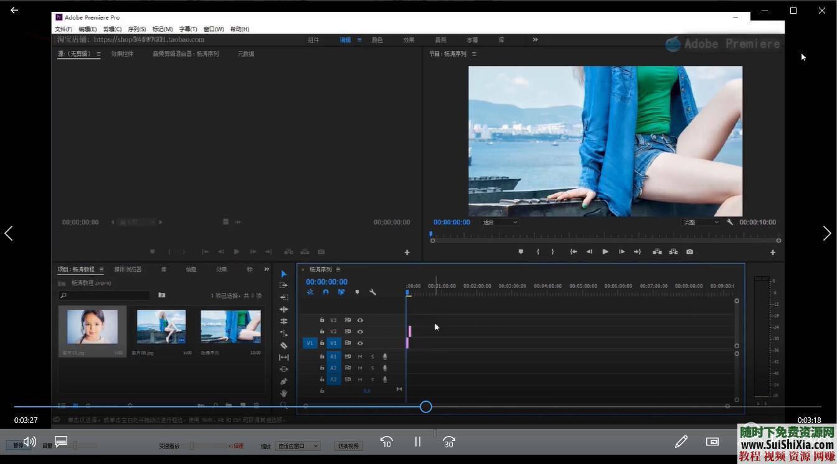Click the Play button under the program monitor

[x=605, y=251]
